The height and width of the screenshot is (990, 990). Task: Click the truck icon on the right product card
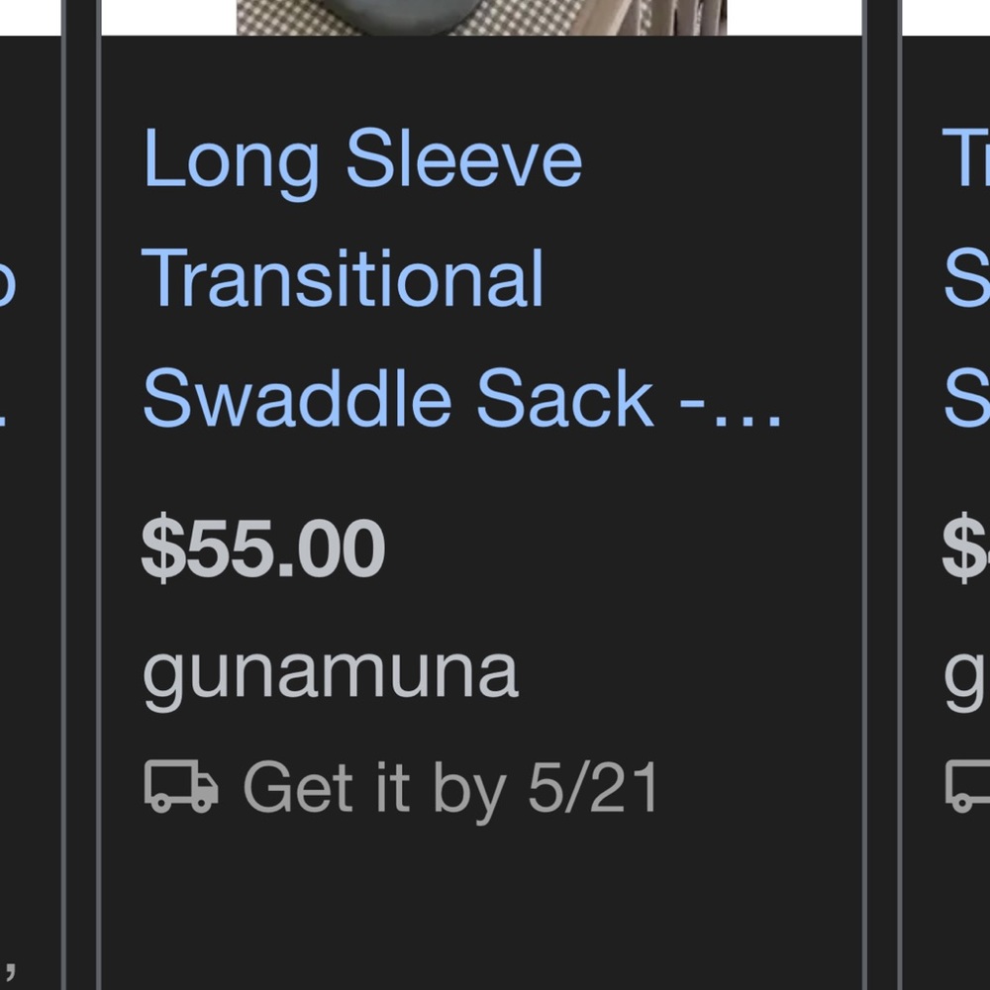[x=965, y=787]
